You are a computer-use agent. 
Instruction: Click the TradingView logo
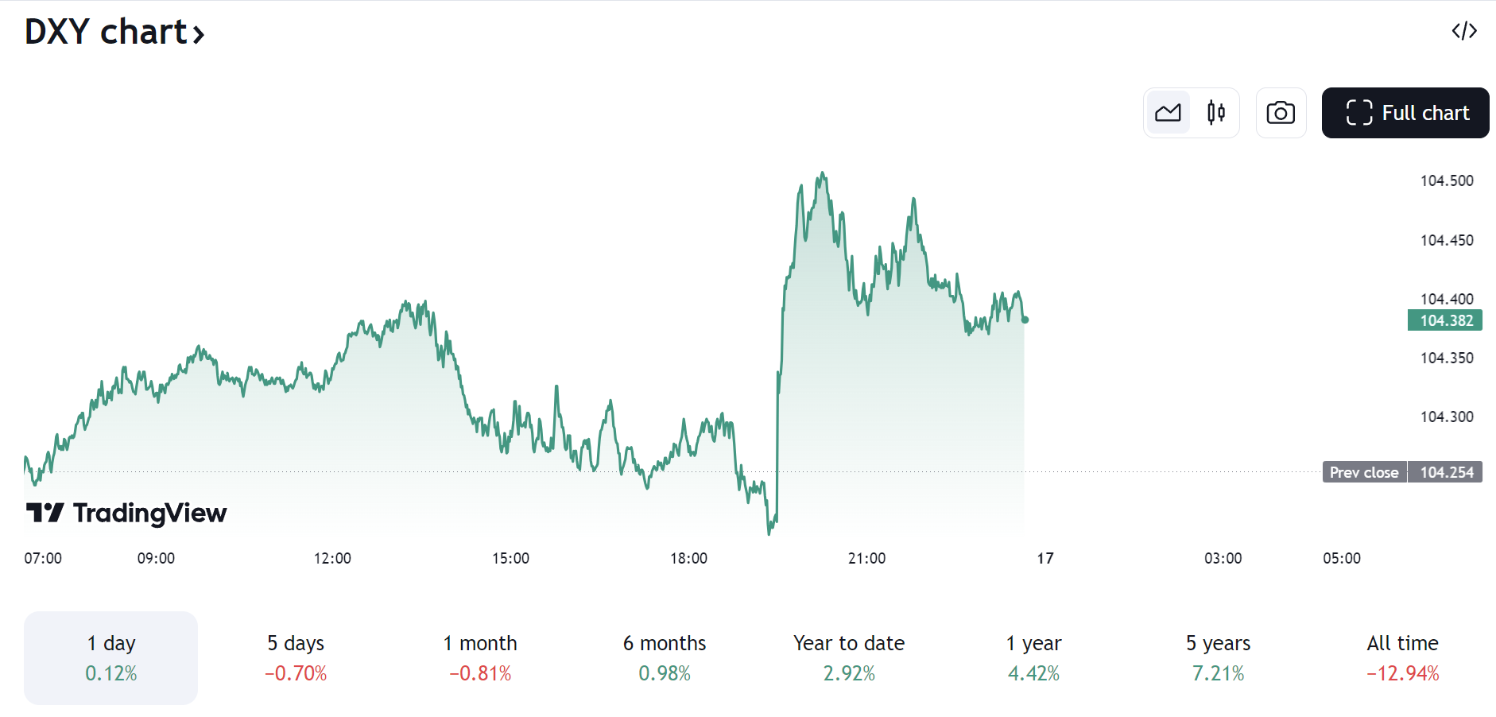[126, 513]
